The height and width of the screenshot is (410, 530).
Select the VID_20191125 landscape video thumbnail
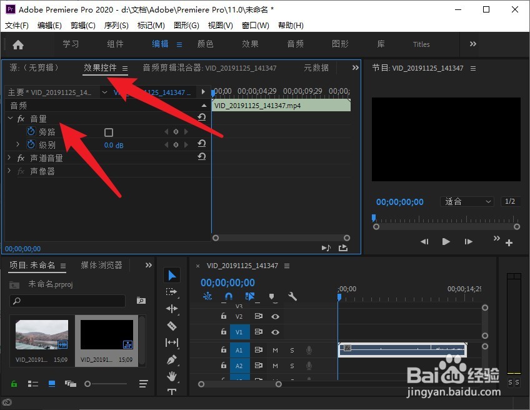point(42,335)
